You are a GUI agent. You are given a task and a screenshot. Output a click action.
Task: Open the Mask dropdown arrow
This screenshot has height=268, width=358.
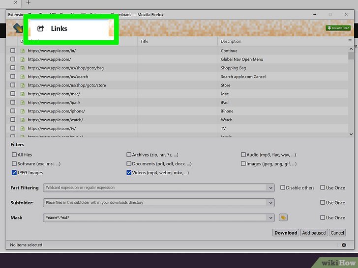pyautogui.click(x=270, y=217)
